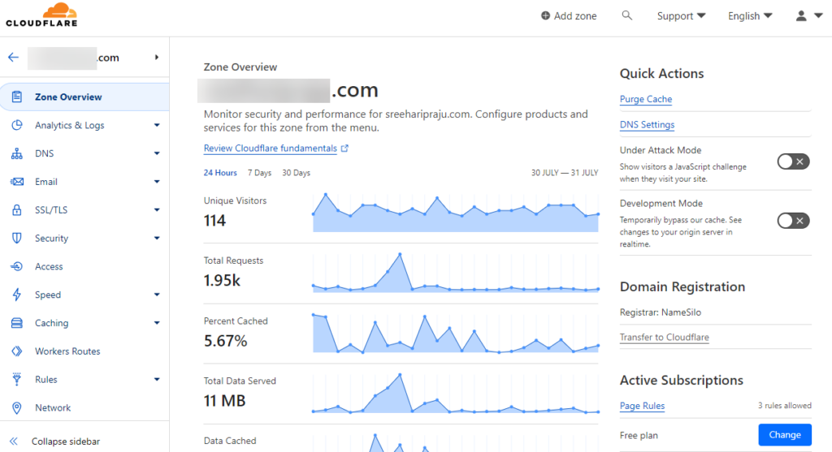Open search with magnifier icon
Image resolution: width=832 pixels, height=452 pixels.
[626, 15]
